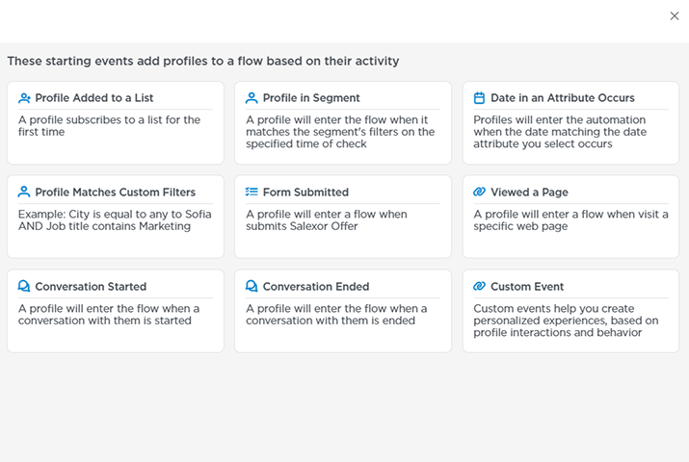Screen dimensions: 689x462
Task: Click the Profile in Segment person icon
Action: click(x=252, y=98)
